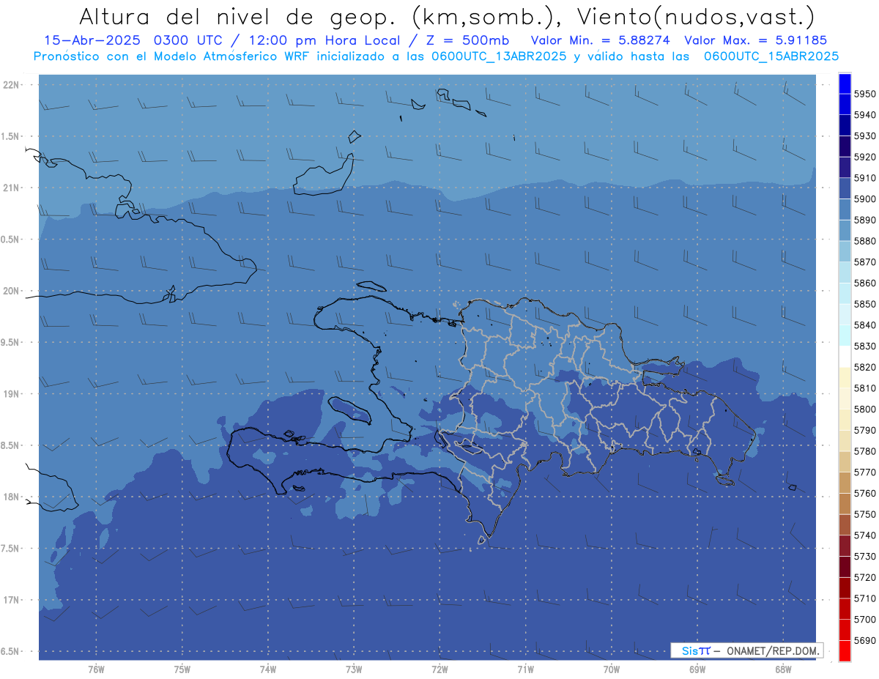Screen dimensions: 879x679
Task: Click the '5700' color bar value
Action: (865, 620)
